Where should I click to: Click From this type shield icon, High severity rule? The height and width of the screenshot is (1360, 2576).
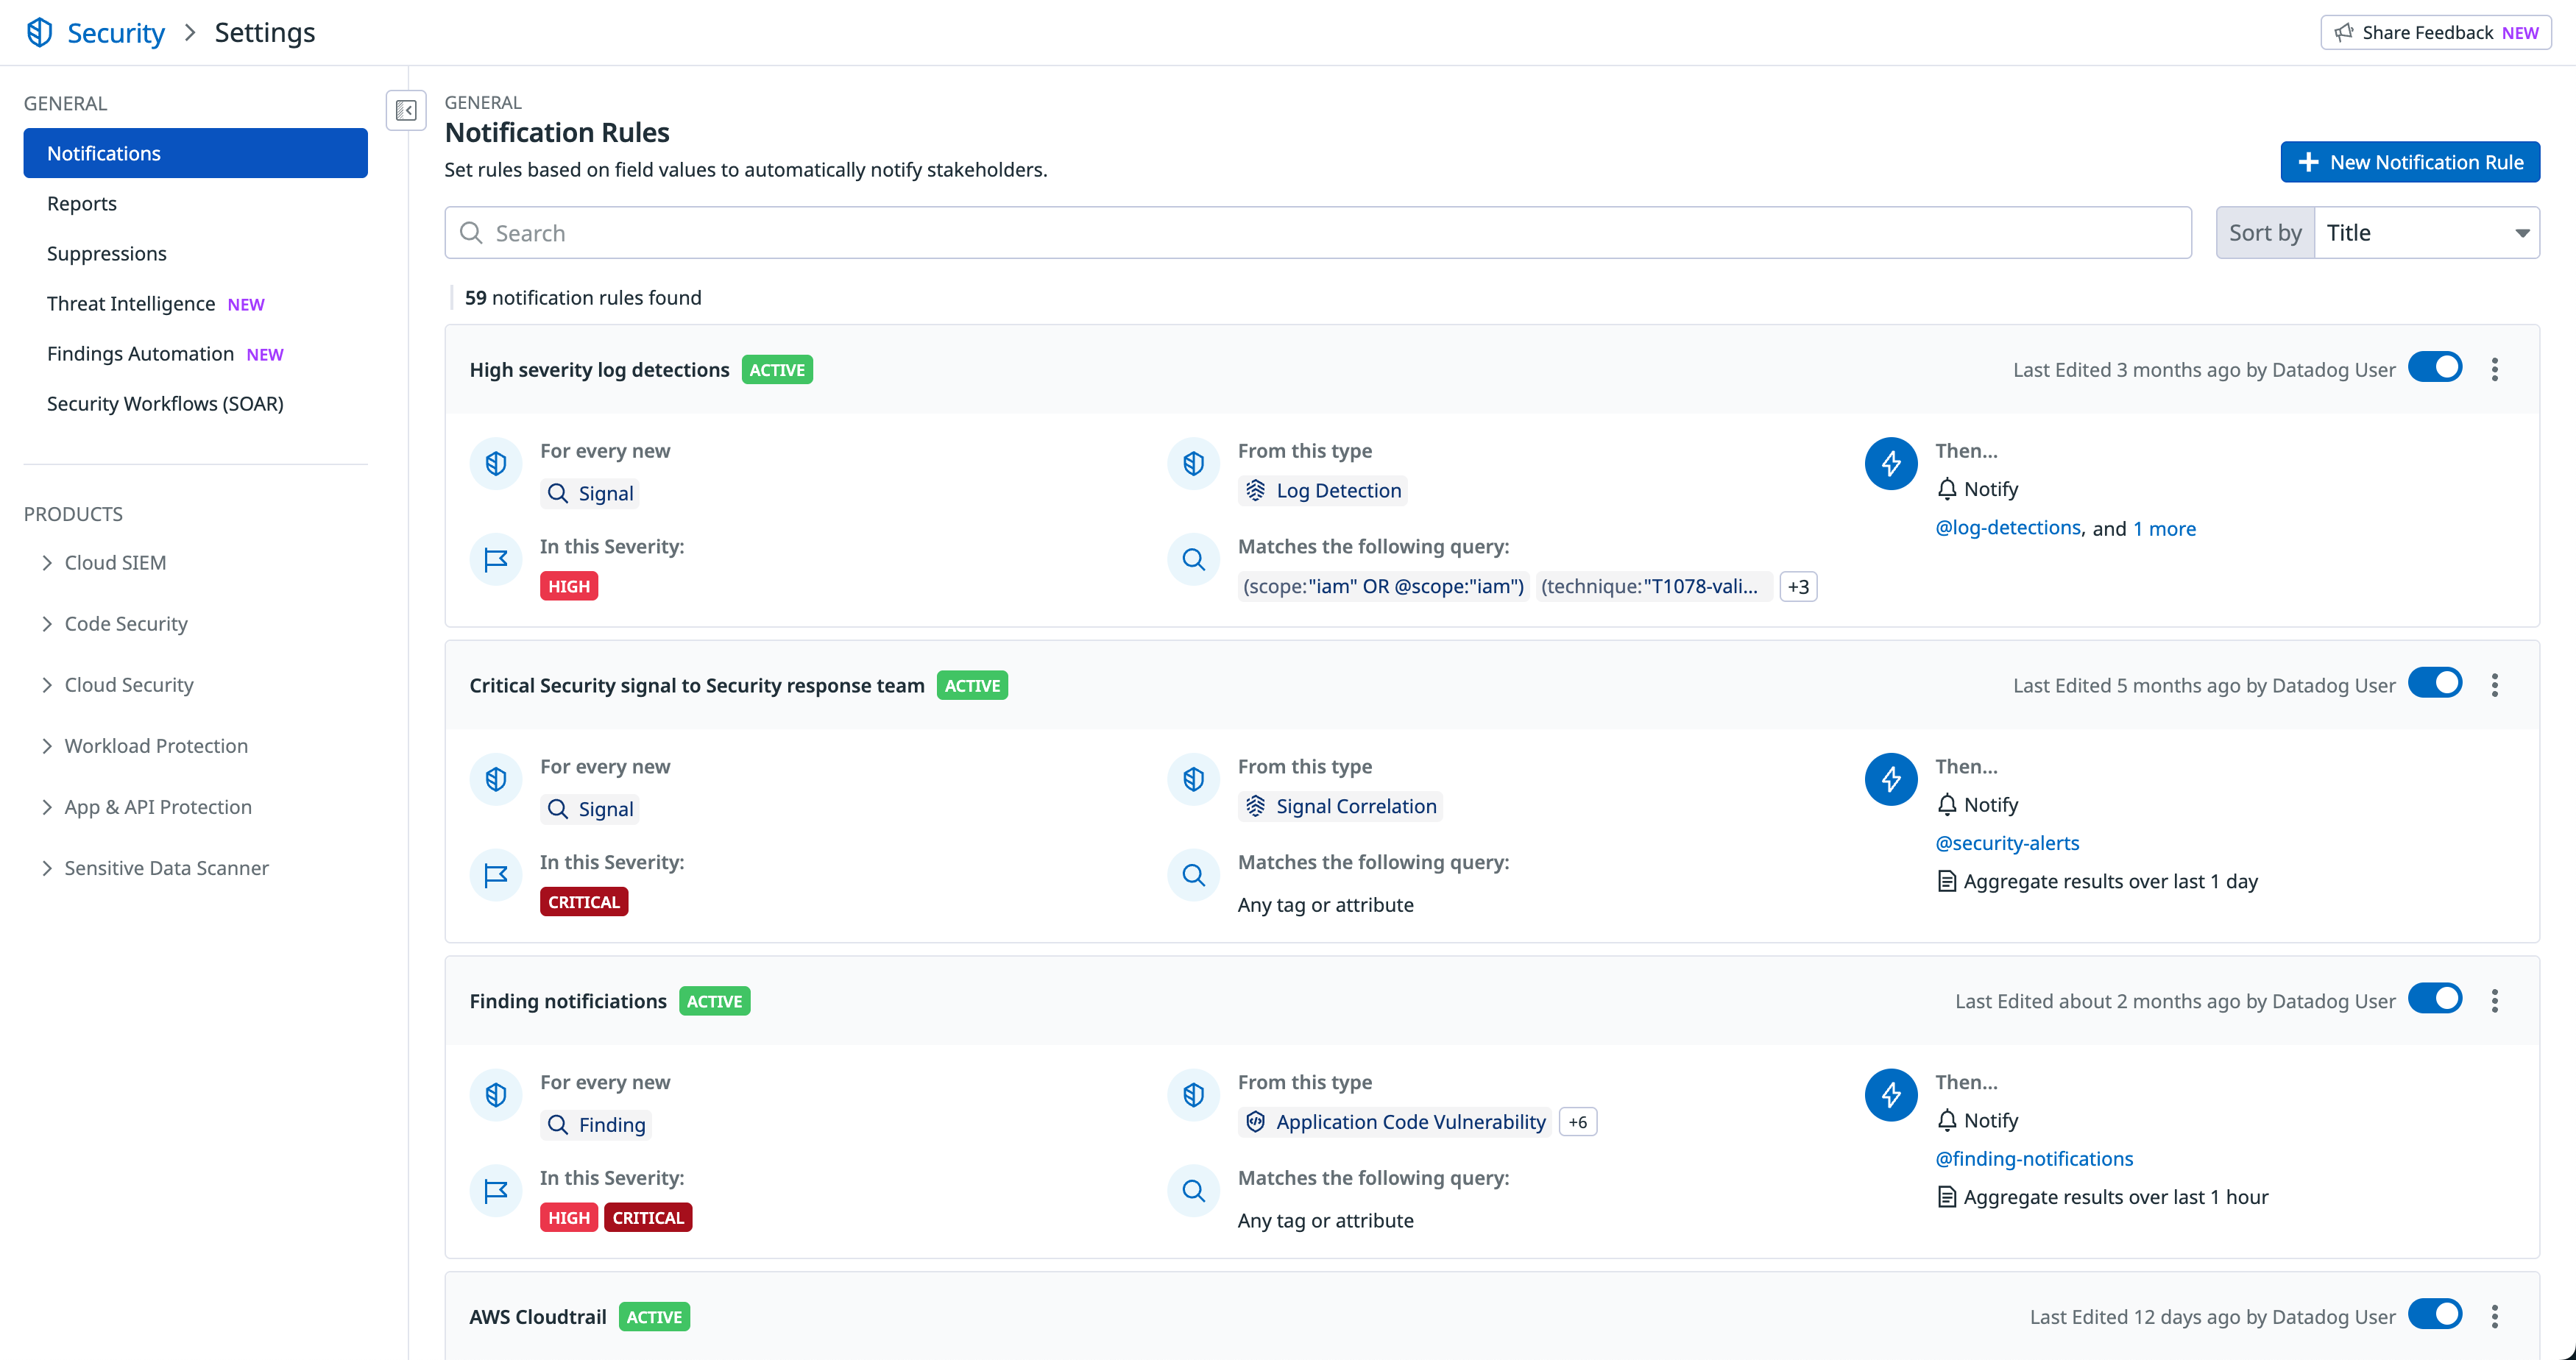click(x=1193, y=463)
